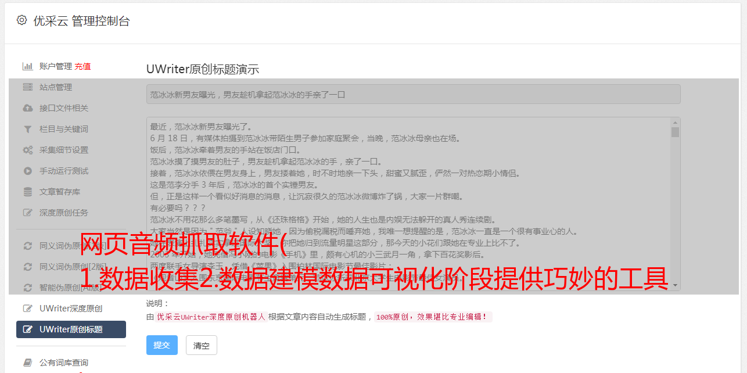Click the 清空 clear button
This screenshot has height=373, width=747.
coord(202,345)
